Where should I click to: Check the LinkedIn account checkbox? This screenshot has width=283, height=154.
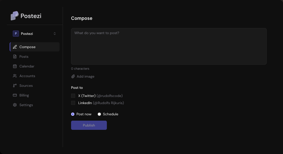pos(73,103)
